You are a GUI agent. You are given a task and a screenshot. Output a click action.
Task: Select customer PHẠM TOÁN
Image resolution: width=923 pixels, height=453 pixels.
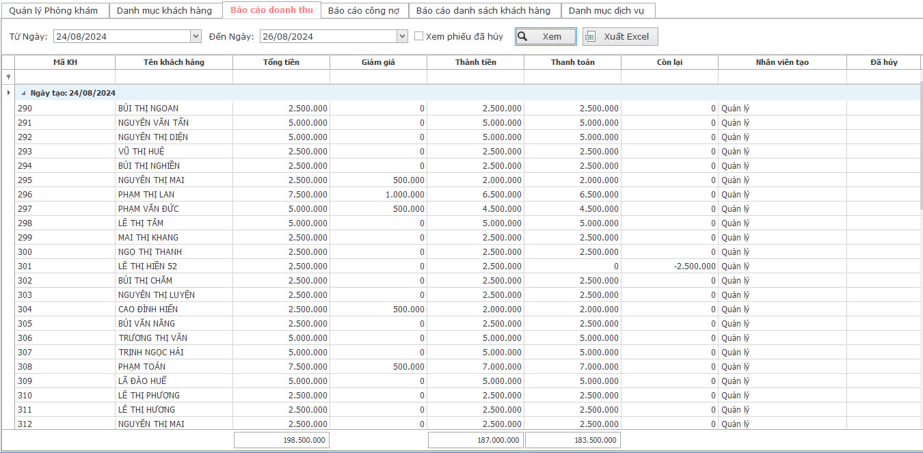coord(142,366)
